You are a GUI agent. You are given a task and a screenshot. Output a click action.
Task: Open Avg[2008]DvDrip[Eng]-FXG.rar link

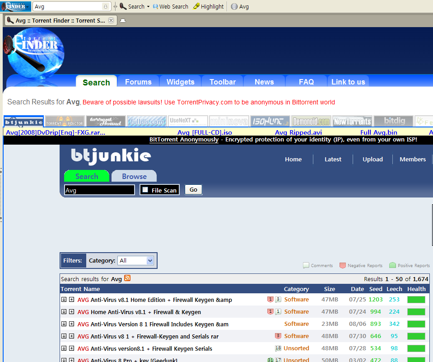click(x=56, y=132)
